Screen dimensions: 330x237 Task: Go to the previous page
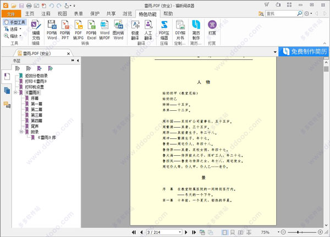pos(141,232)
